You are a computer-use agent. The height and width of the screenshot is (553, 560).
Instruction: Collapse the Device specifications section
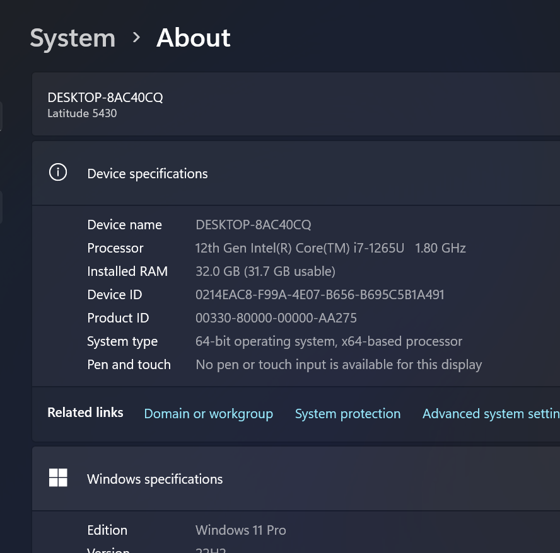coord(296,173)
